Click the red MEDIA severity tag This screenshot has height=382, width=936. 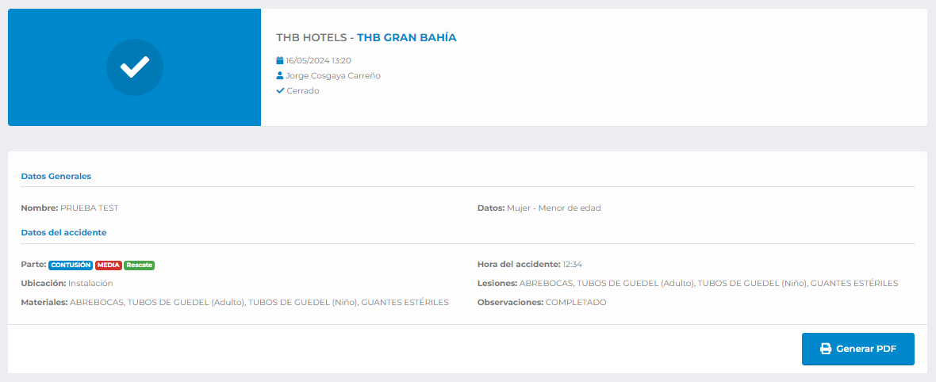tap(109, 265)
